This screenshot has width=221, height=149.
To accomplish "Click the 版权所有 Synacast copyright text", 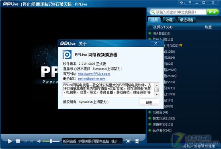I will click(x=86, y=102).
